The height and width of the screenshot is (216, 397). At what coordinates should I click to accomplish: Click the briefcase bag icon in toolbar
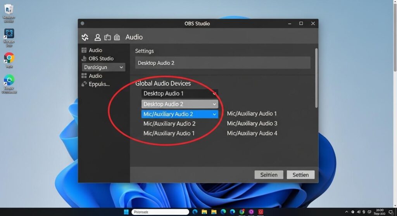[x=117, y=37]
